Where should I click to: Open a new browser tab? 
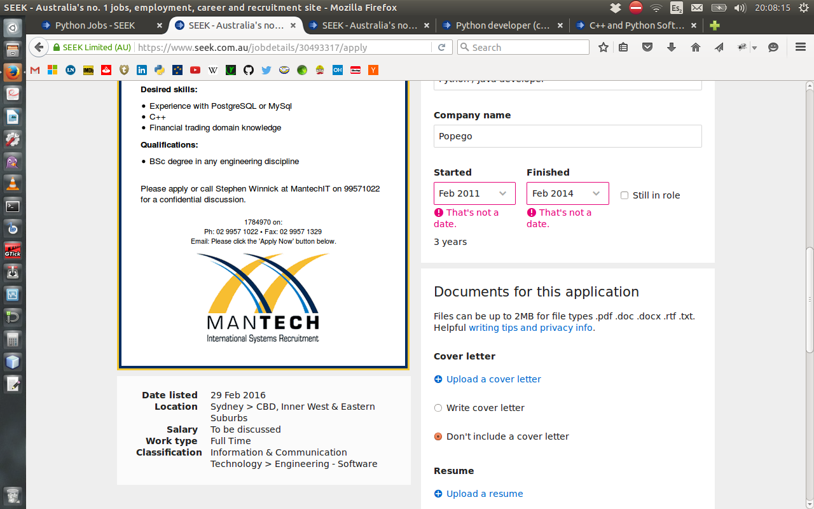pyautogui.click(x=715, y=26)
